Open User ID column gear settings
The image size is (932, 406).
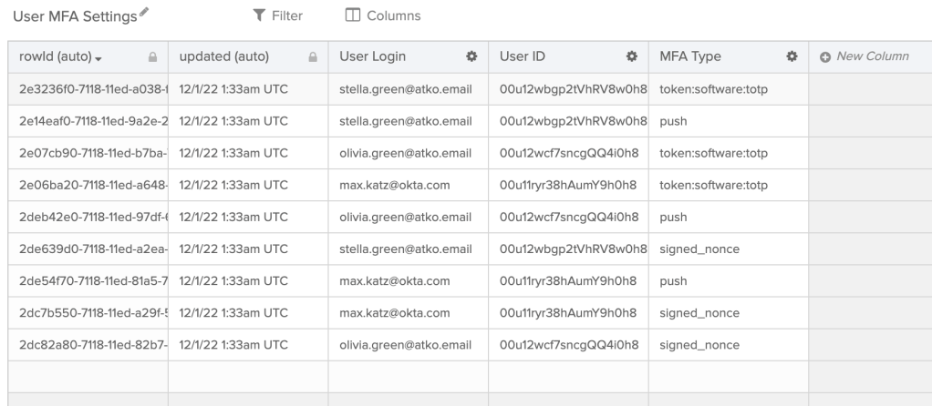[630, 56]
